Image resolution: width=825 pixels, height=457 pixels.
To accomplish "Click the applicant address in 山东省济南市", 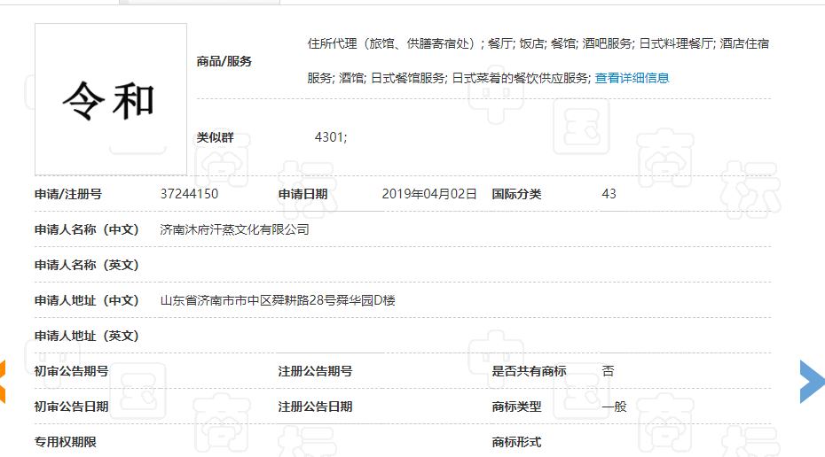I will click(278, 300).
